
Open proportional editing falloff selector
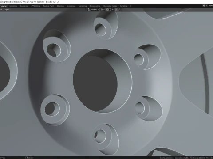(119, 10)
